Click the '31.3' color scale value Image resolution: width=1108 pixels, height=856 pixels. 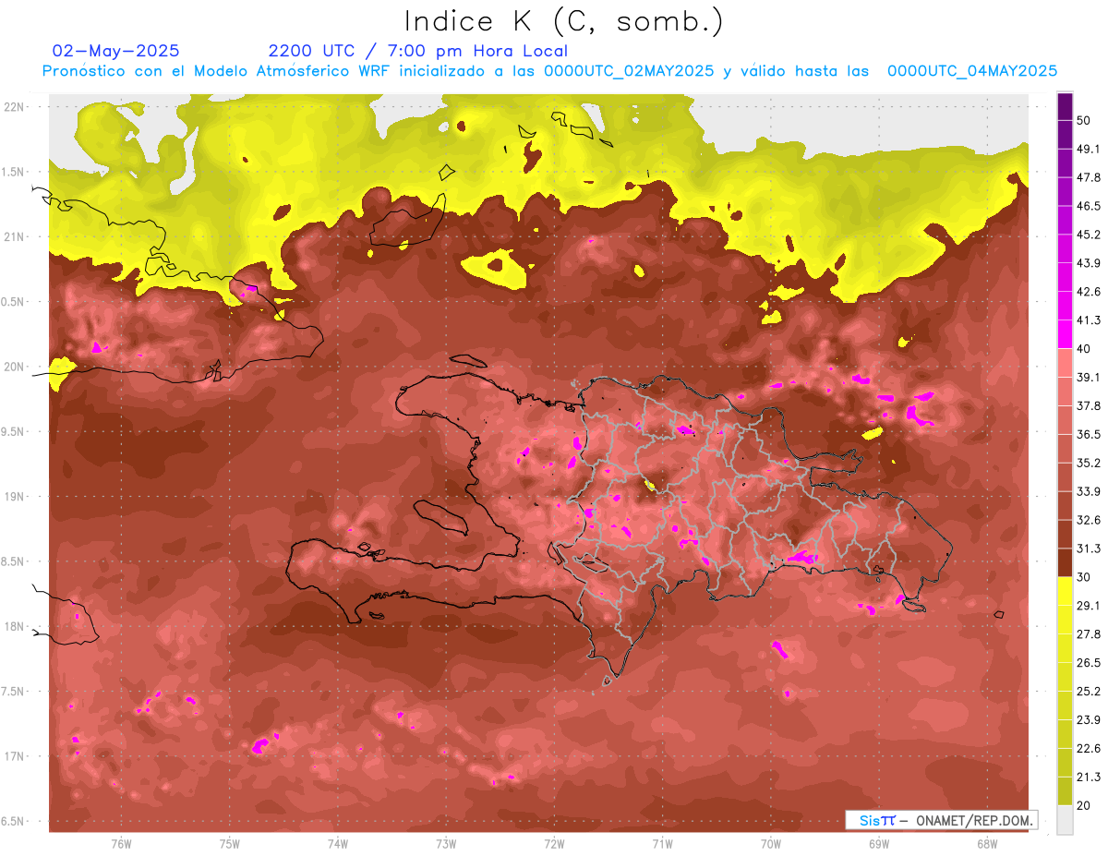(1089, 549)
